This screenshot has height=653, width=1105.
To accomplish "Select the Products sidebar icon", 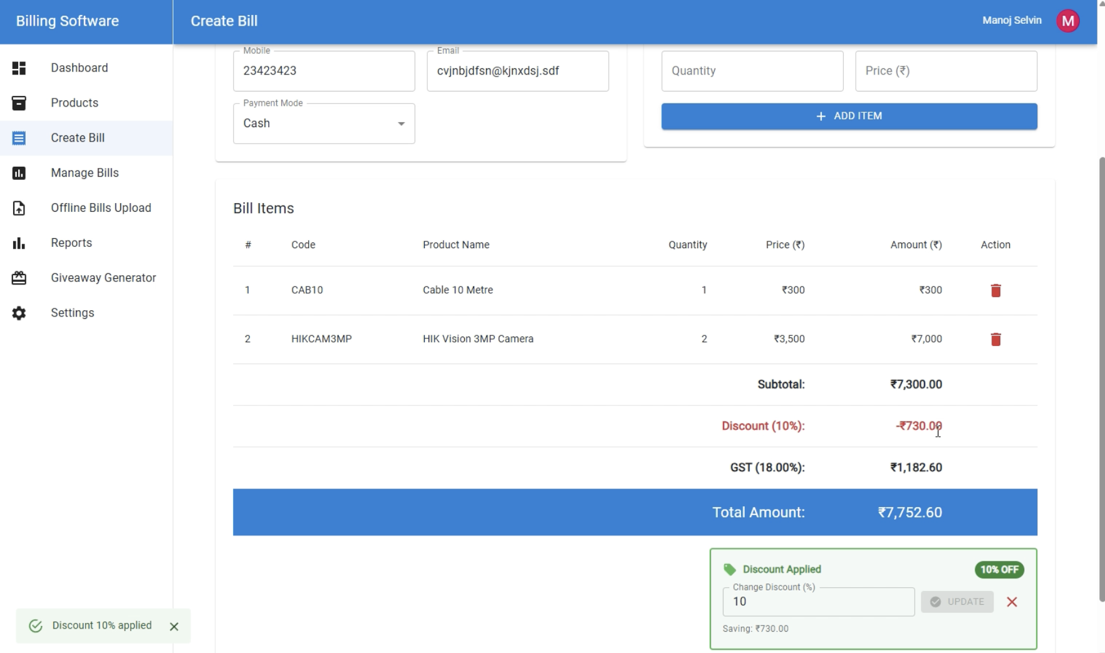I will tap(19, 103).
